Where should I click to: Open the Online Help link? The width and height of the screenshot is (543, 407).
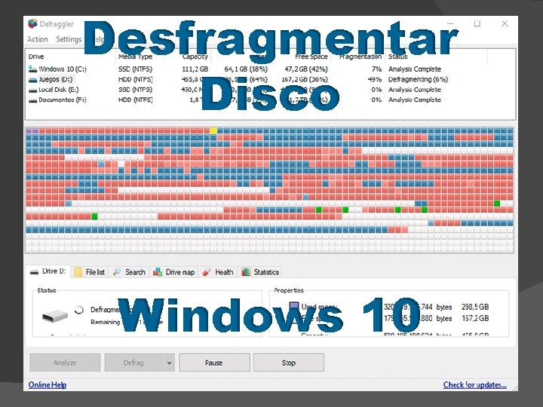pyautogui.click(x=48, y=385)
